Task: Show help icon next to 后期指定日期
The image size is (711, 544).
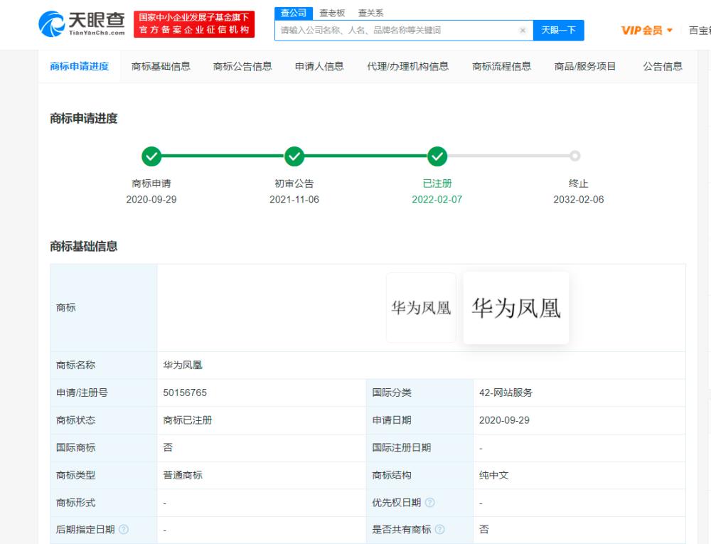Action: [123, 529]
